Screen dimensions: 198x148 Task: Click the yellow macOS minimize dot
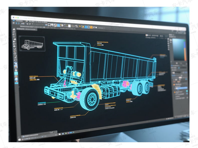(x=16, y=18)
